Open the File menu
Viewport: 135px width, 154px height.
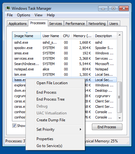10,15
